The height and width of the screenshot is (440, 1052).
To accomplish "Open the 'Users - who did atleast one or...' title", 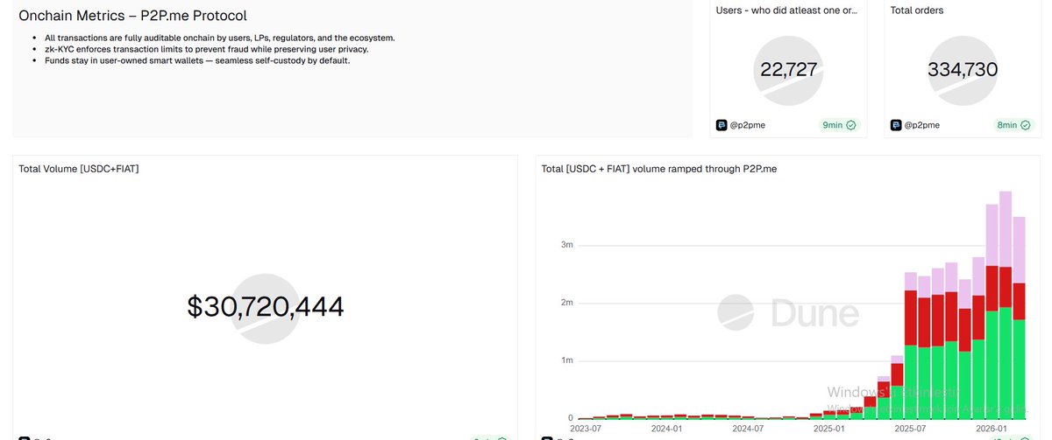I will (x=787, y=10).
